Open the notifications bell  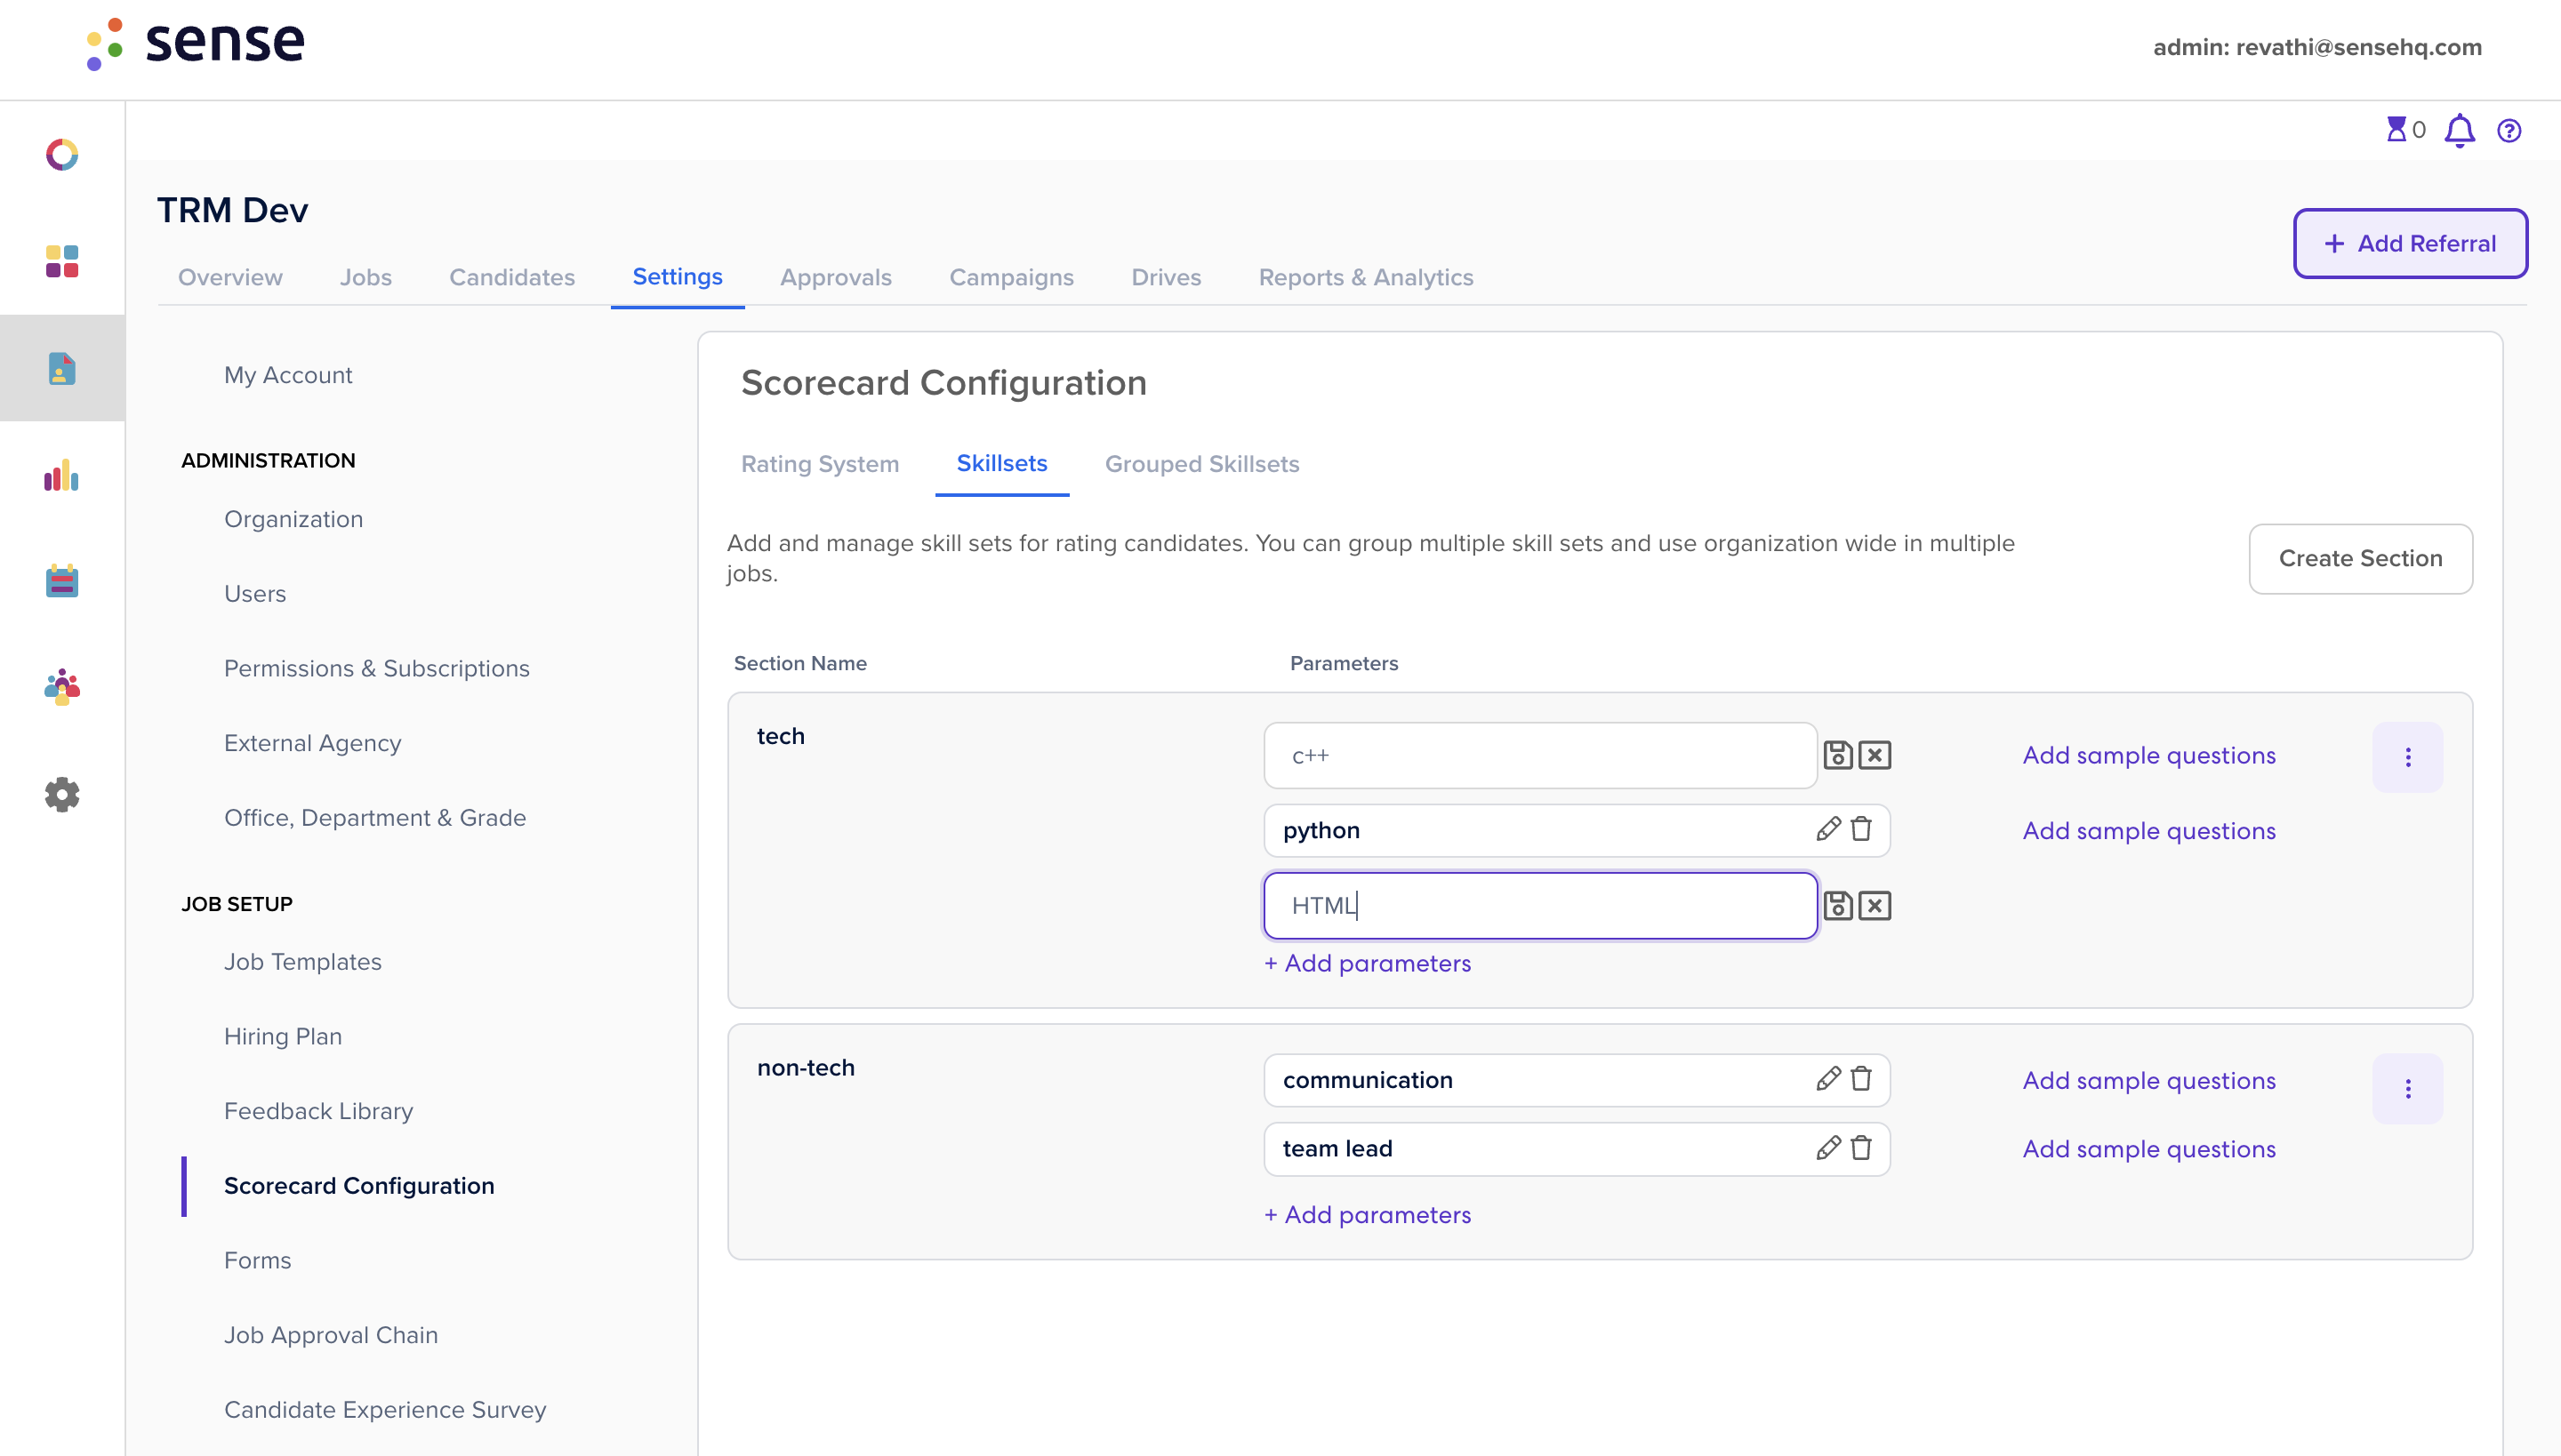click(x=2460, y=131)
